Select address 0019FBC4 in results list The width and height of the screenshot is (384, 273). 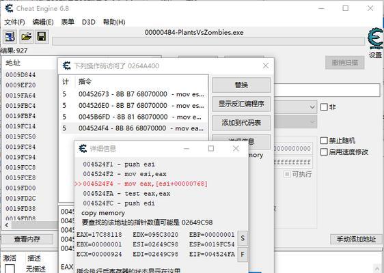point(20,106)
